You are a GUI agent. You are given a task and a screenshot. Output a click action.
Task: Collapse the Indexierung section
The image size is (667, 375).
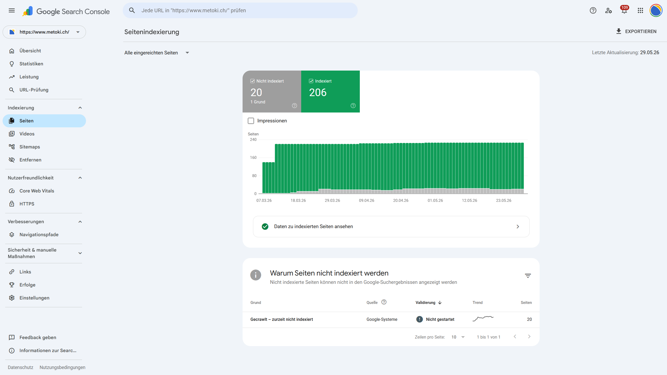[x=80, y=108]
